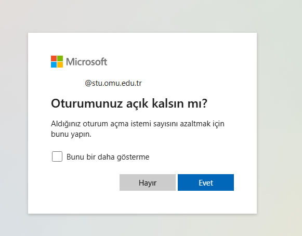Click the 'Bunu bir daha gösterme' label text
The image size is (302, 236).
108,157
